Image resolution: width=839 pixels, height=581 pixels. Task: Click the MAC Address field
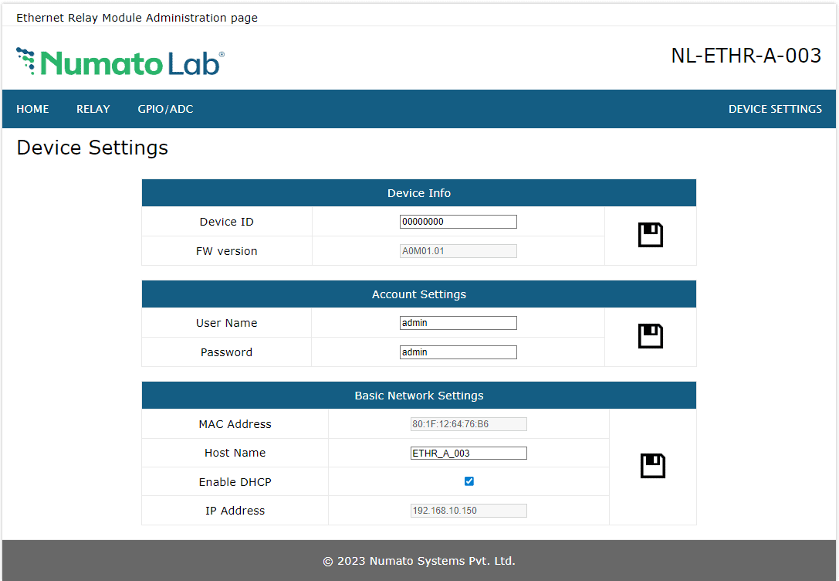(469, 424)
